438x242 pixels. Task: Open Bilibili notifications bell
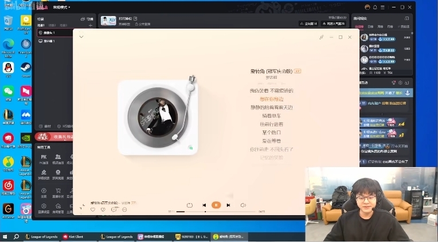click(375, 7)
